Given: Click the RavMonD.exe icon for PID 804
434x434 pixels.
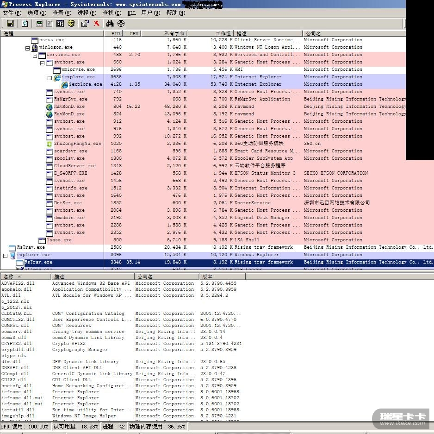Looking at the screenshot, I should 49,107.
